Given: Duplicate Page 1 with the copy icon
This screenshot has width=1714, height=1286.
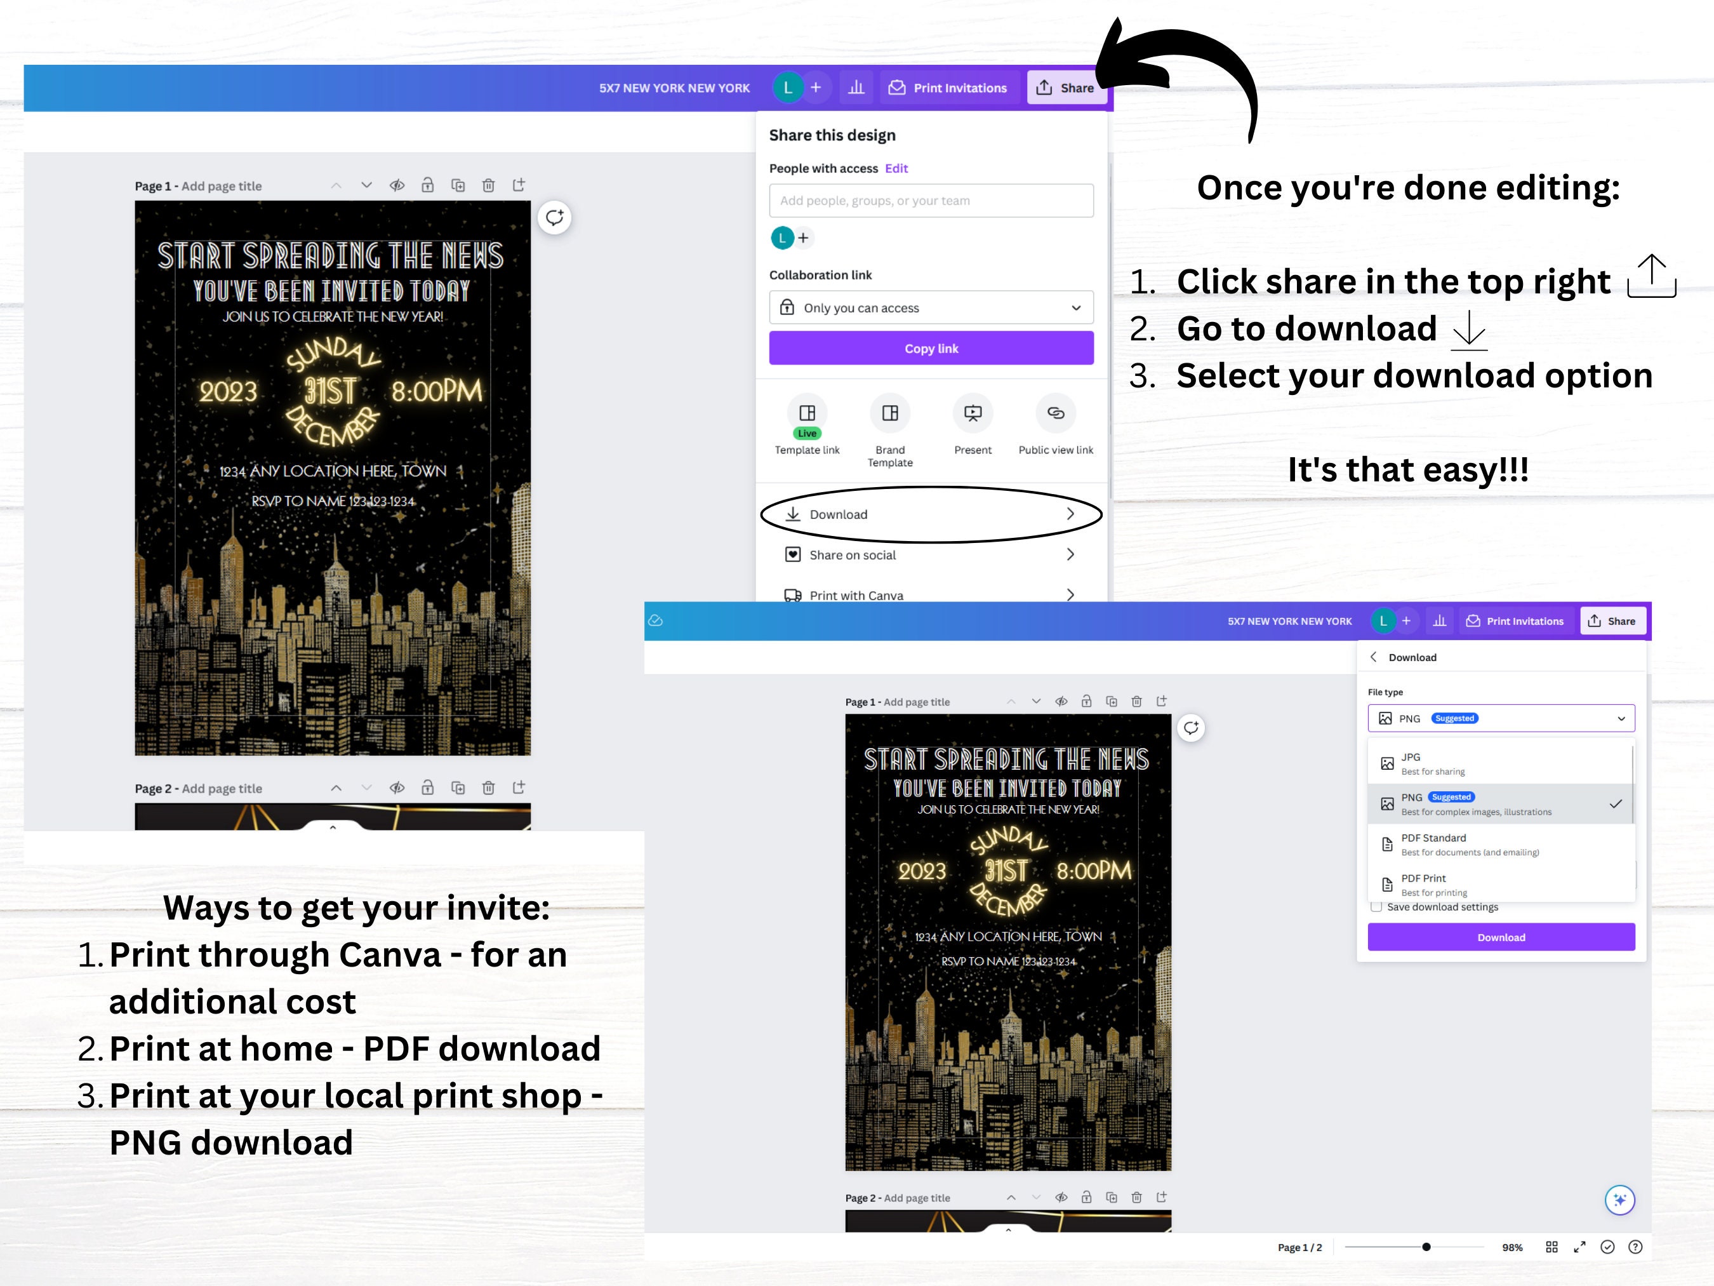Looking at the screenshot, I should coord(458,185).
